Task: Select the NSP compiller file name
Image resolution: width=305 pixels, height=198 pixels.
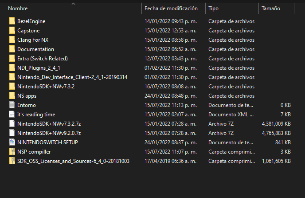Action: tap(34, 152)
